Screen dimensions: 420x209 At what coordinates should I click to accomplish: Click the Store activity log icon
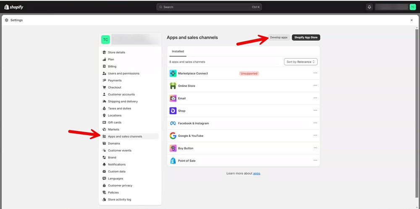tap(105, 199)
